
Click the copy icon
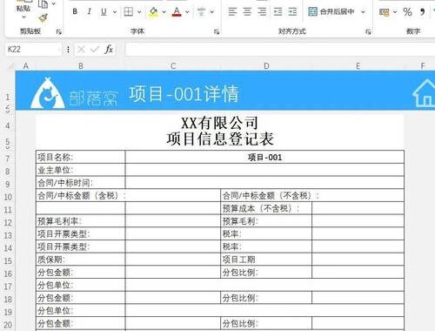click(x=43, y=3)
